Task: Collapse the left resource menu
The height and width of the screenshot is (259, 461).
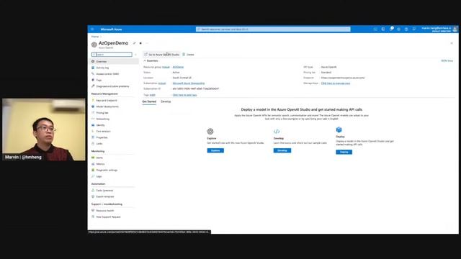Action: click(x=135, y=55)
